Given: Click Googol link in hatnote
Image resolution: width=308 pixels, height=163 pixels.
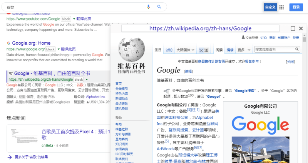Looking at the screenshot, I should (213, 96).
